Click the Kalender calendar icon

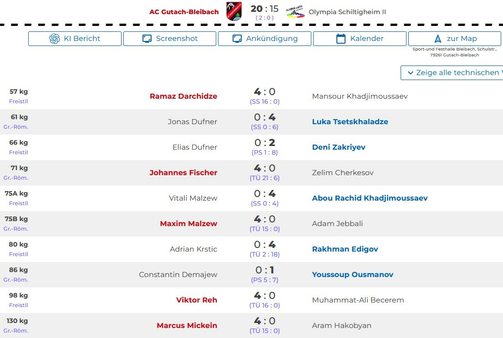340,39
